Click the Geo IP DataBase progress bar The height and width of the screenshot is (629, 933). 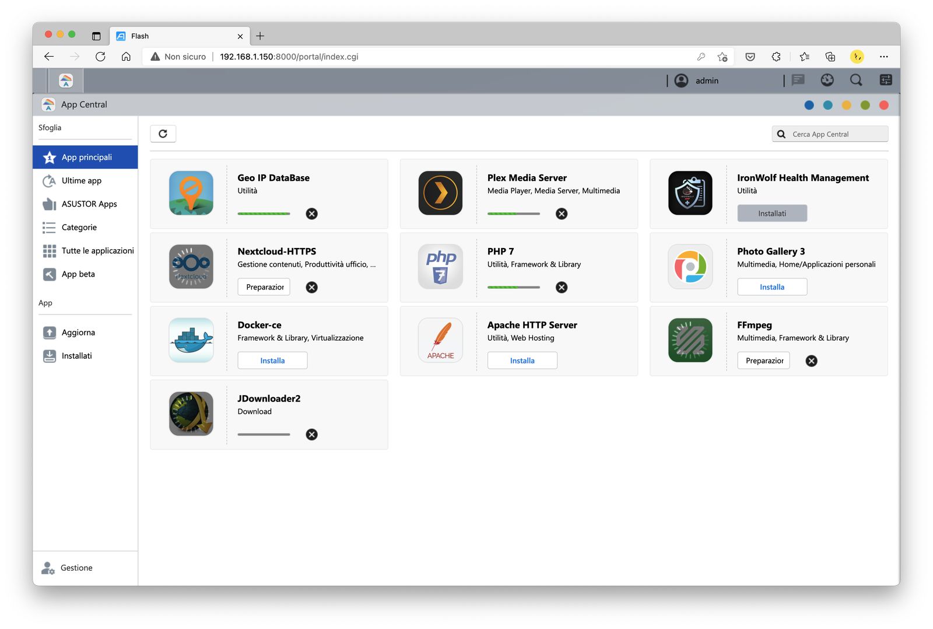coord(264,214)
